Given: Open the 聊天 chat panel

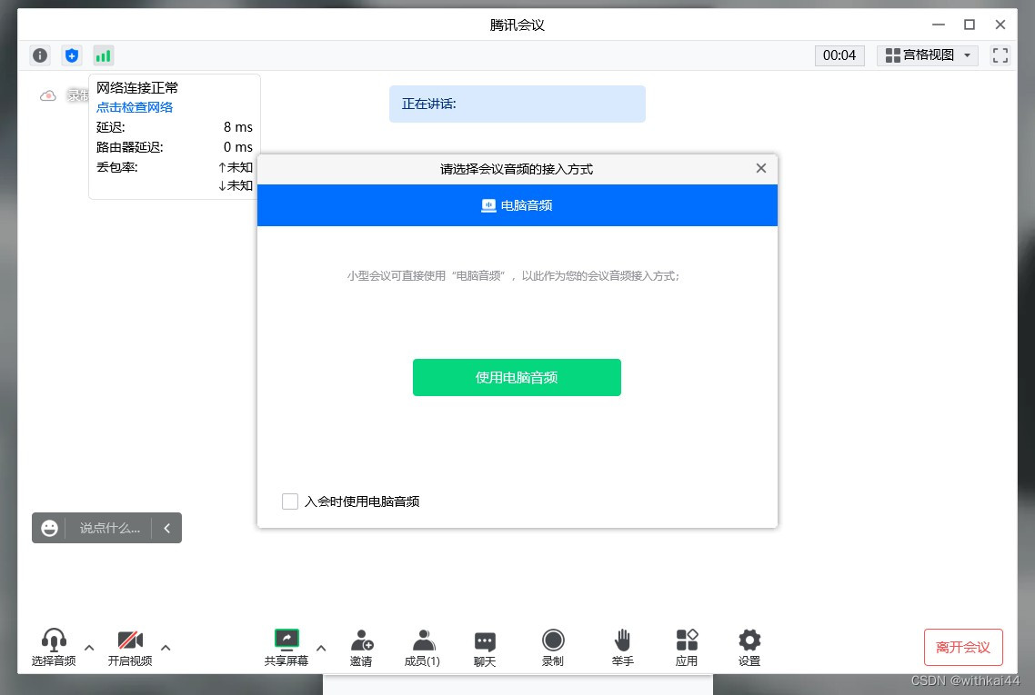Looking at the screenshot, I should (485, 646).
